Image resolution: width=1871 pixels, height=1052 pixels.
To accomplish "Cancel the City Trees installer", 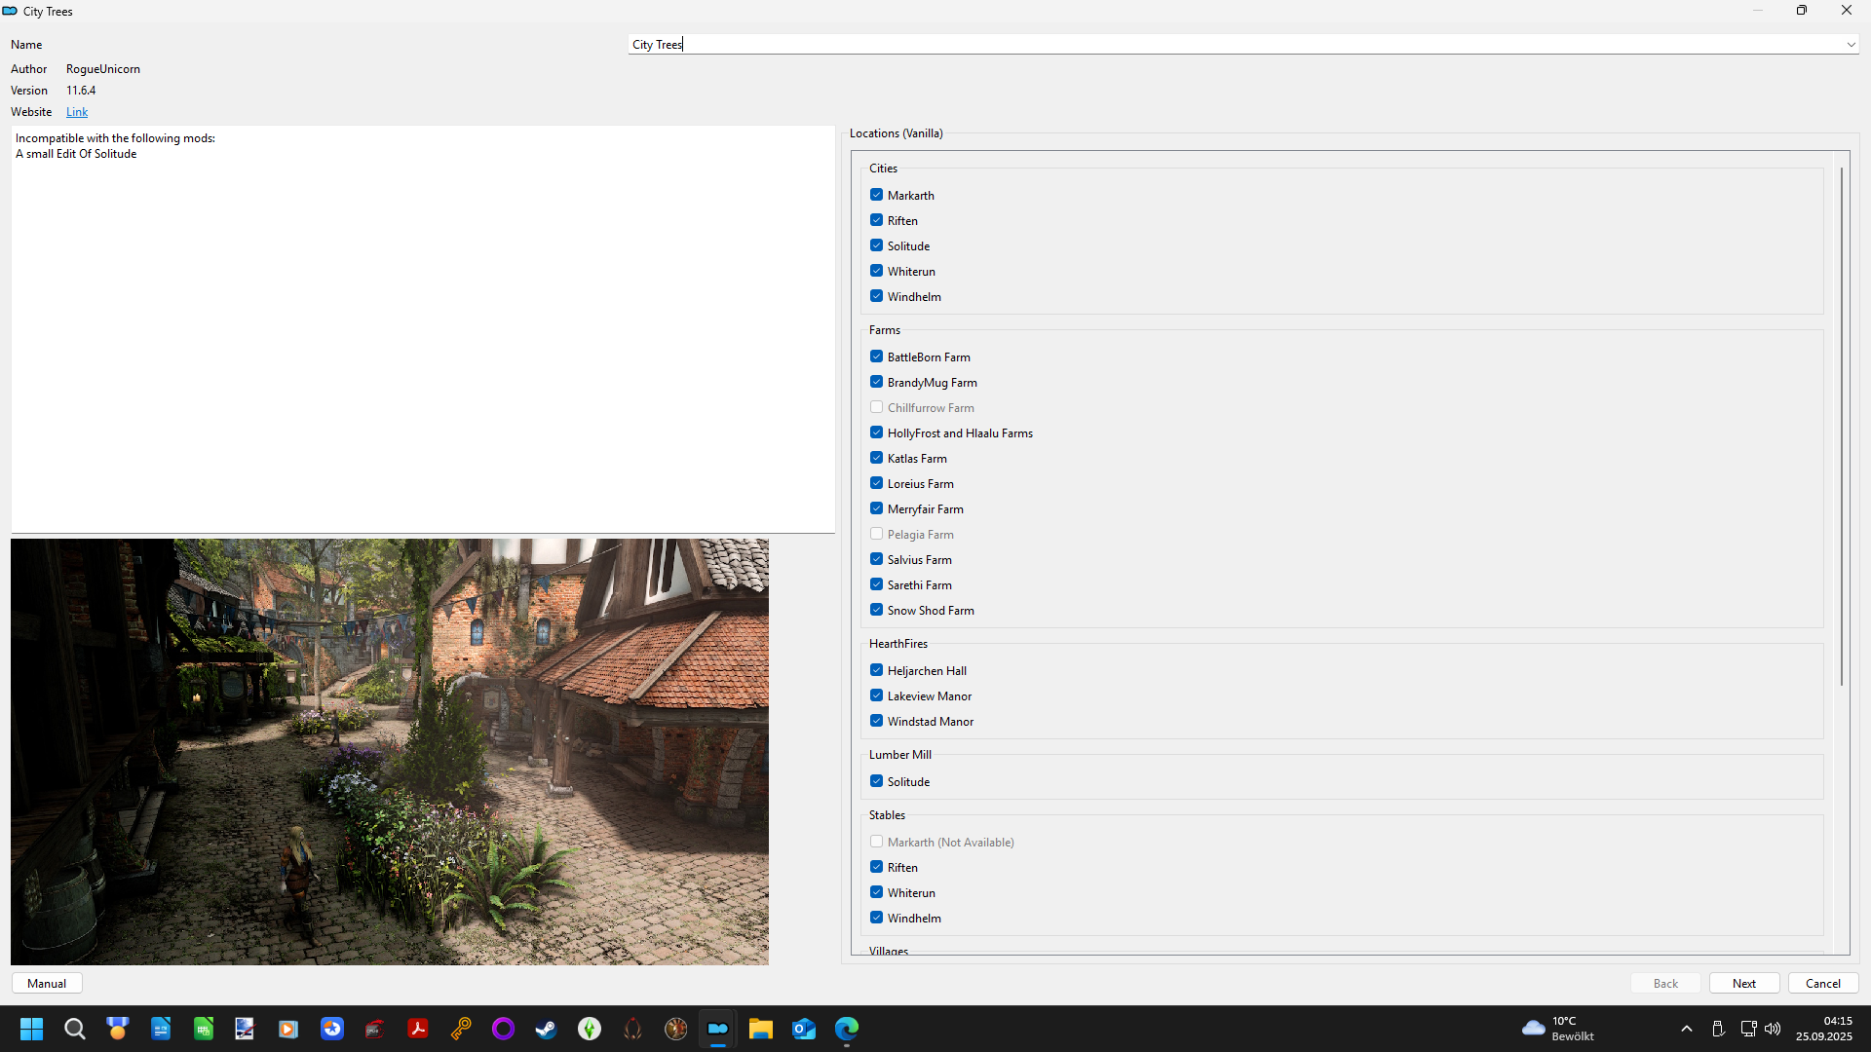I will pos(1823,983).
